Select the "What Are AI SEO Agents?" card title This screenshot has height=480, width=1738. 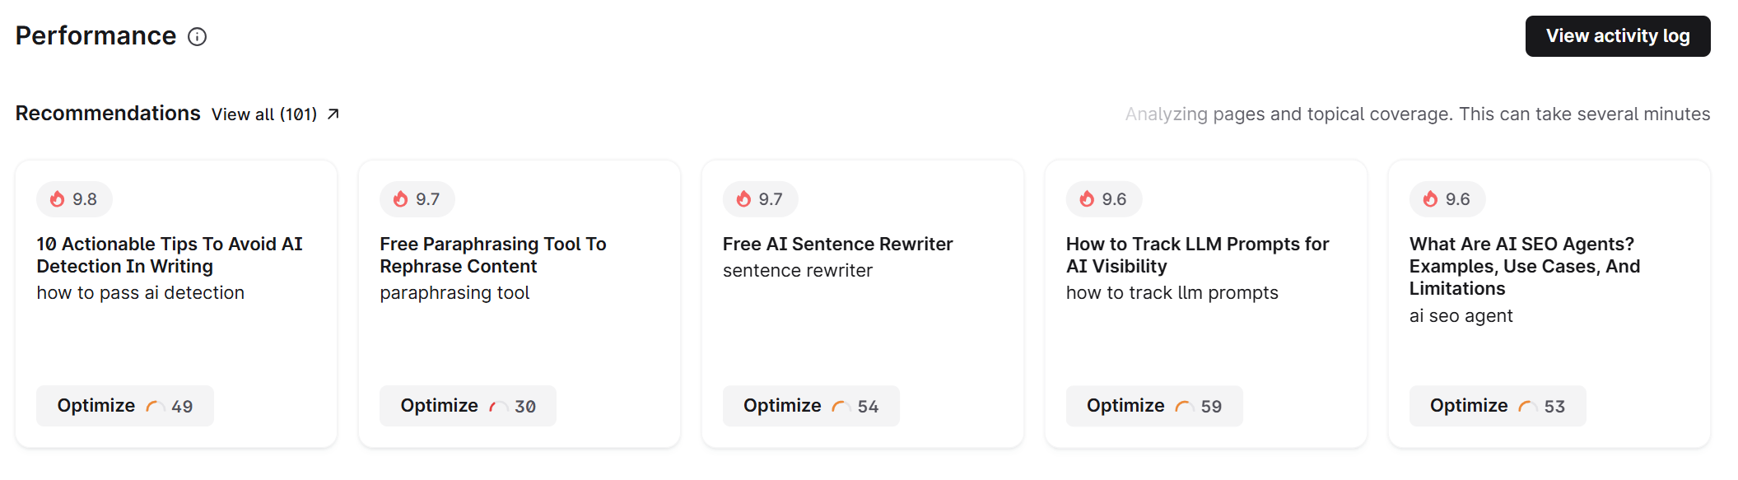tap(1524, 266)
